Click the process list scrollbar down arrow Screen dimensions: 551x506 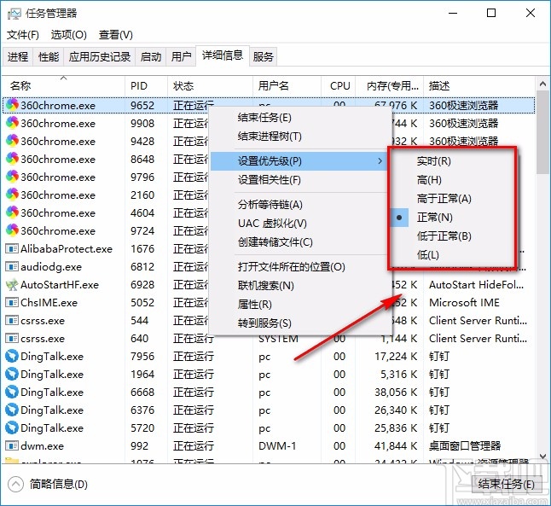point(542,456)
